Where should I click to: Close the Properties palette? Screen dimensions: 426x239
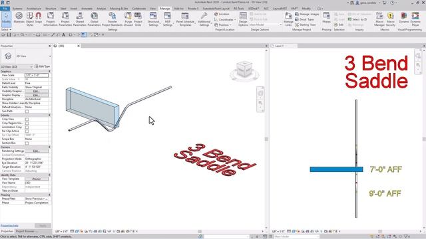click(x=49, y=46)
